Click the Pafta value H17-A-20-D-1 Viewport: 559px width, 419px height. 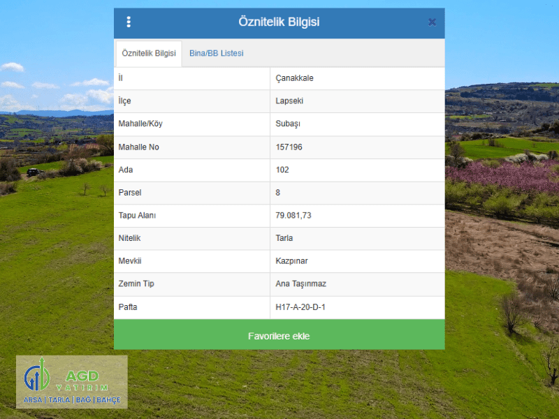coord(300,307)
